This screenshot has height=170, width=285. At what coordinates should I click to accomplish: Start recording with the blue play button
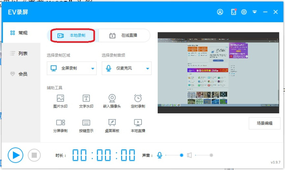[x=15, y=155]
